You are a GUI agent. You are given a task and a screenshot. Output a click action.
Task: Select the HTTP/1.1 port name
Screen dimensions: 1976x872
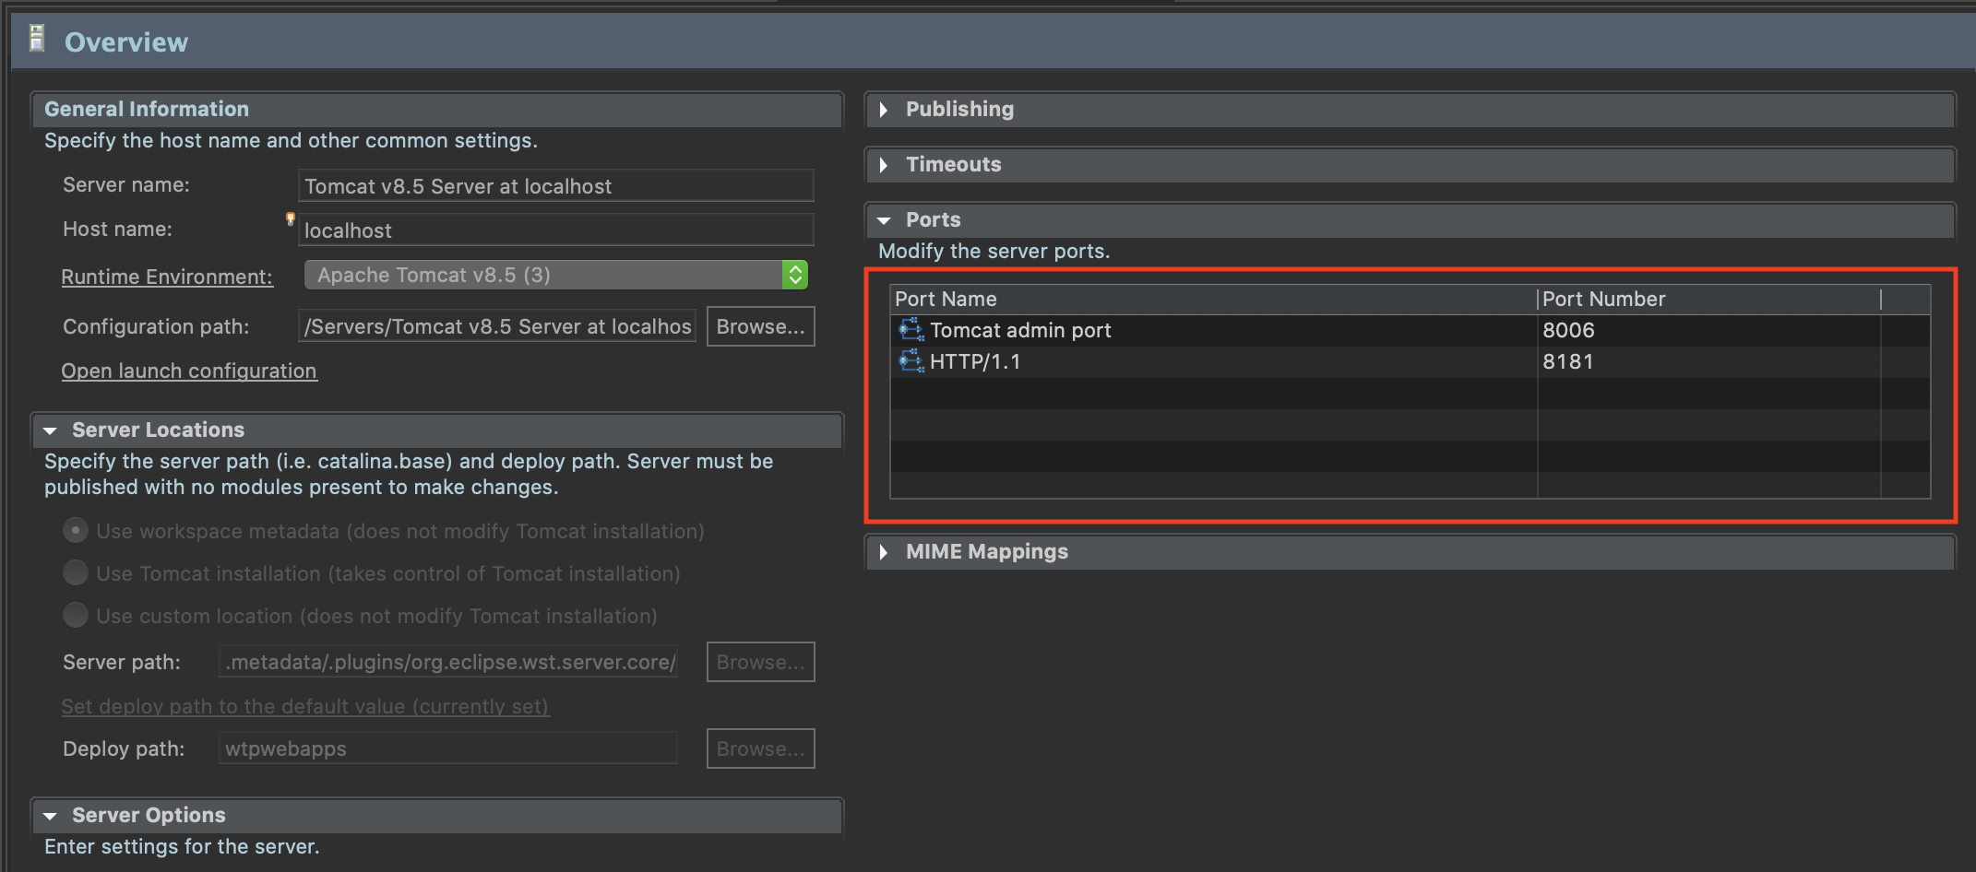(975, 361)
